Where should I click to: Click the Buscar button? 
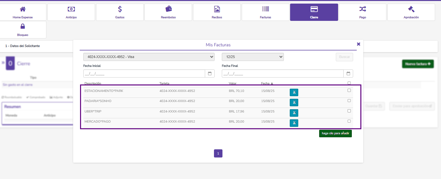(x=344, y=57)
